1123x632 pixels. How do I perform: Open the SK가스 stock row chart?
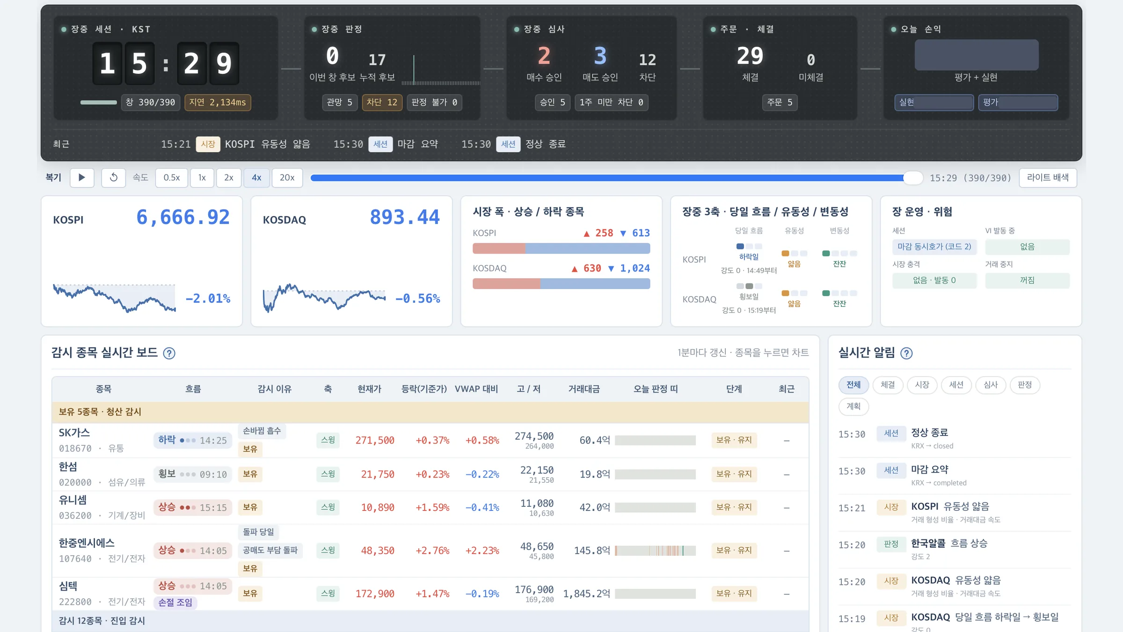430,440
